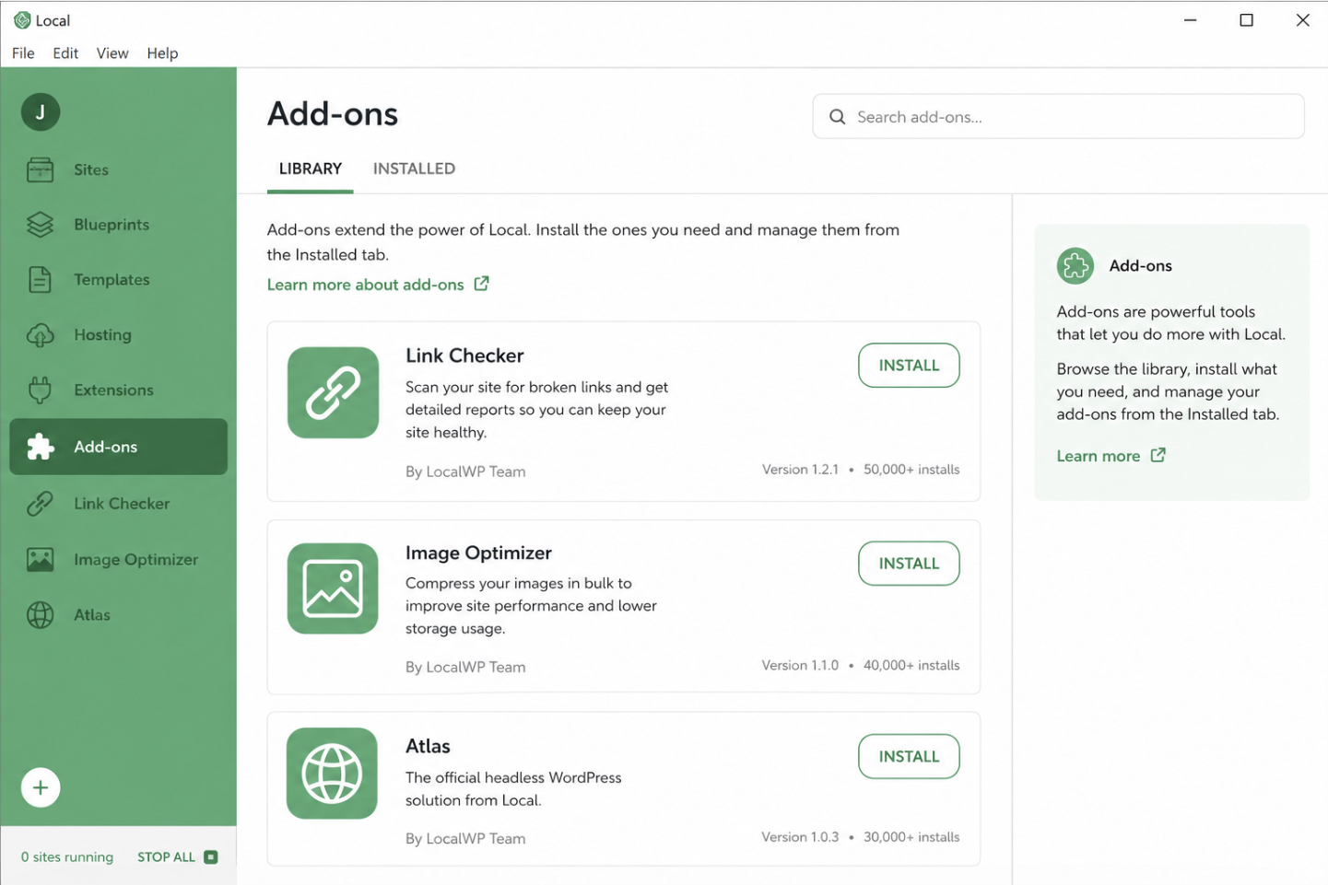
Task: Switch to the LIBRARY tab
Action: pyautogui.click(x=311, y=169)
